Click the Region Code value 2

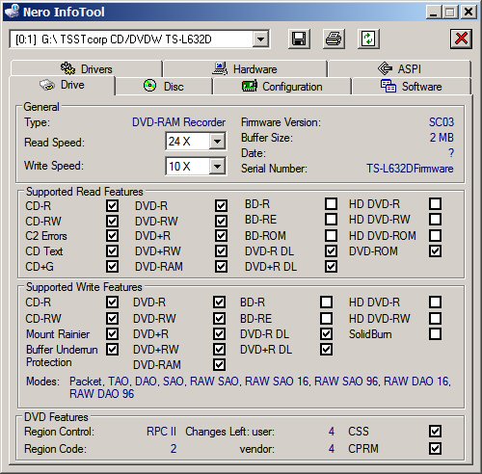pyautogui.click(x=174, y=449)
